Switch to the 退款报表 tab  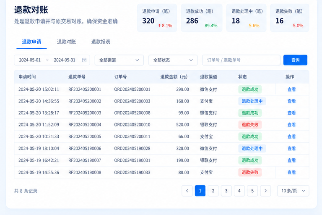click(x=101, y=42)
